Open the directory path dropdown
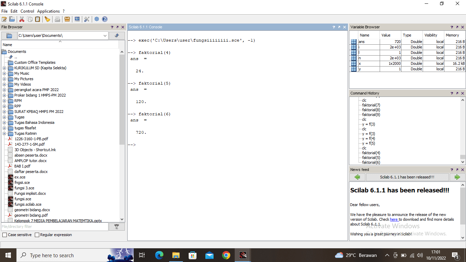Viewport: 466px width, 262px height. tap(105, 35)
